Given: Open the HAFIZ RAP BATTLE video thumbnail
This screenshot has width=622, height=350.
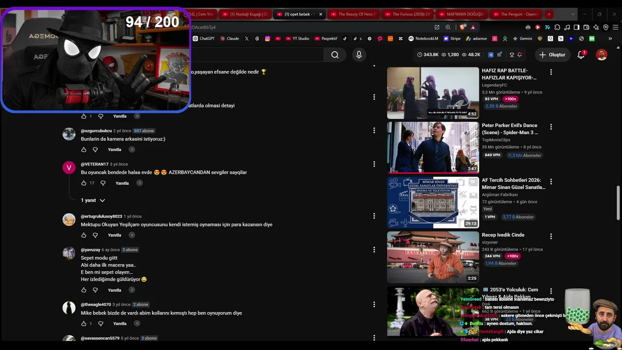Looking at the screenshot, I should coord(433,93).
